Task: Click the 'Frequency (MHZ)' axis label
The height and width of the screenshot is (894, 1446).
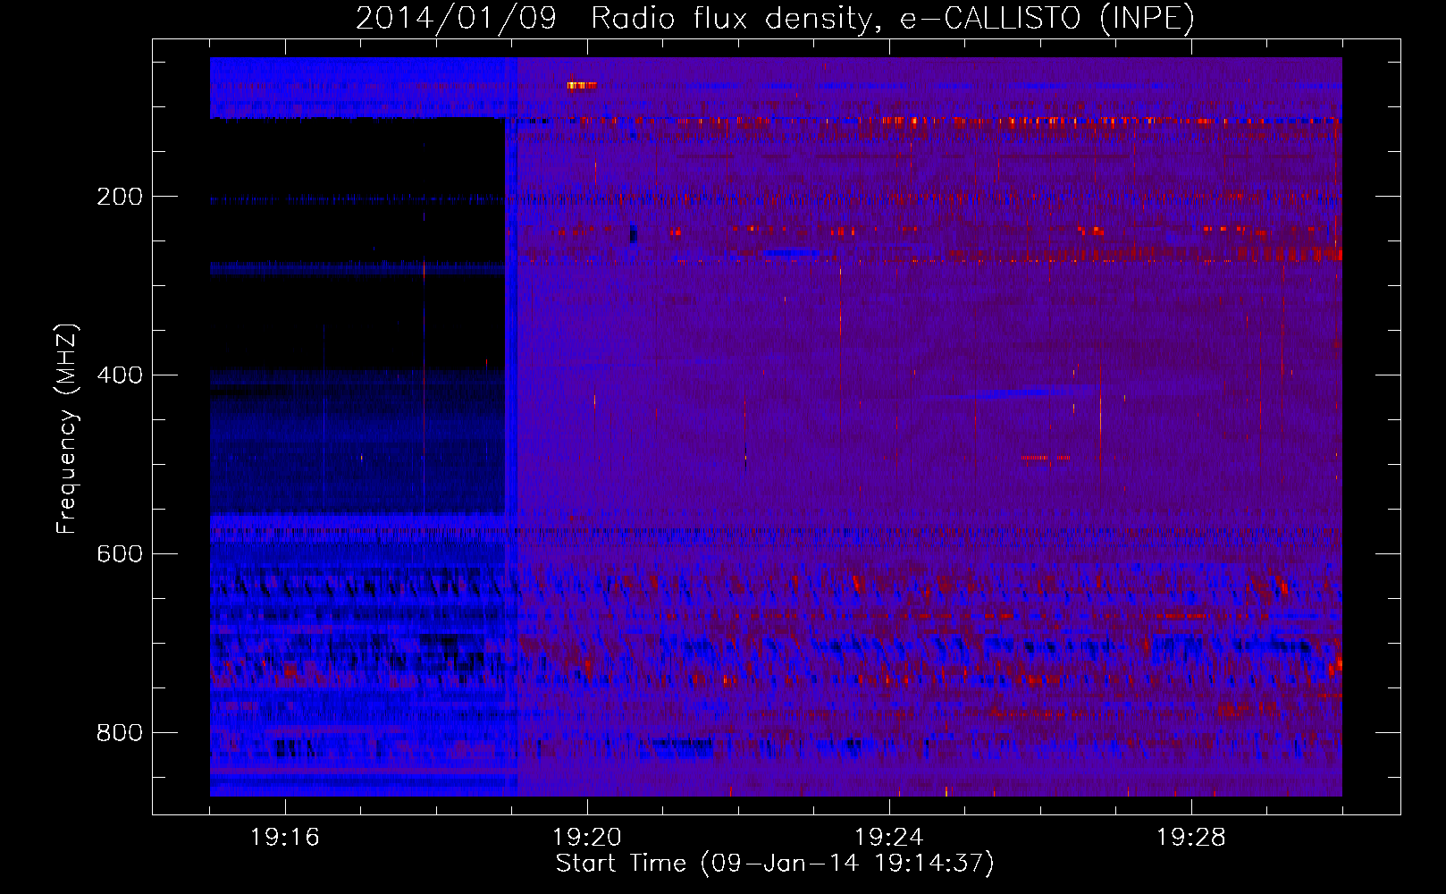Action: pos(67,429)
